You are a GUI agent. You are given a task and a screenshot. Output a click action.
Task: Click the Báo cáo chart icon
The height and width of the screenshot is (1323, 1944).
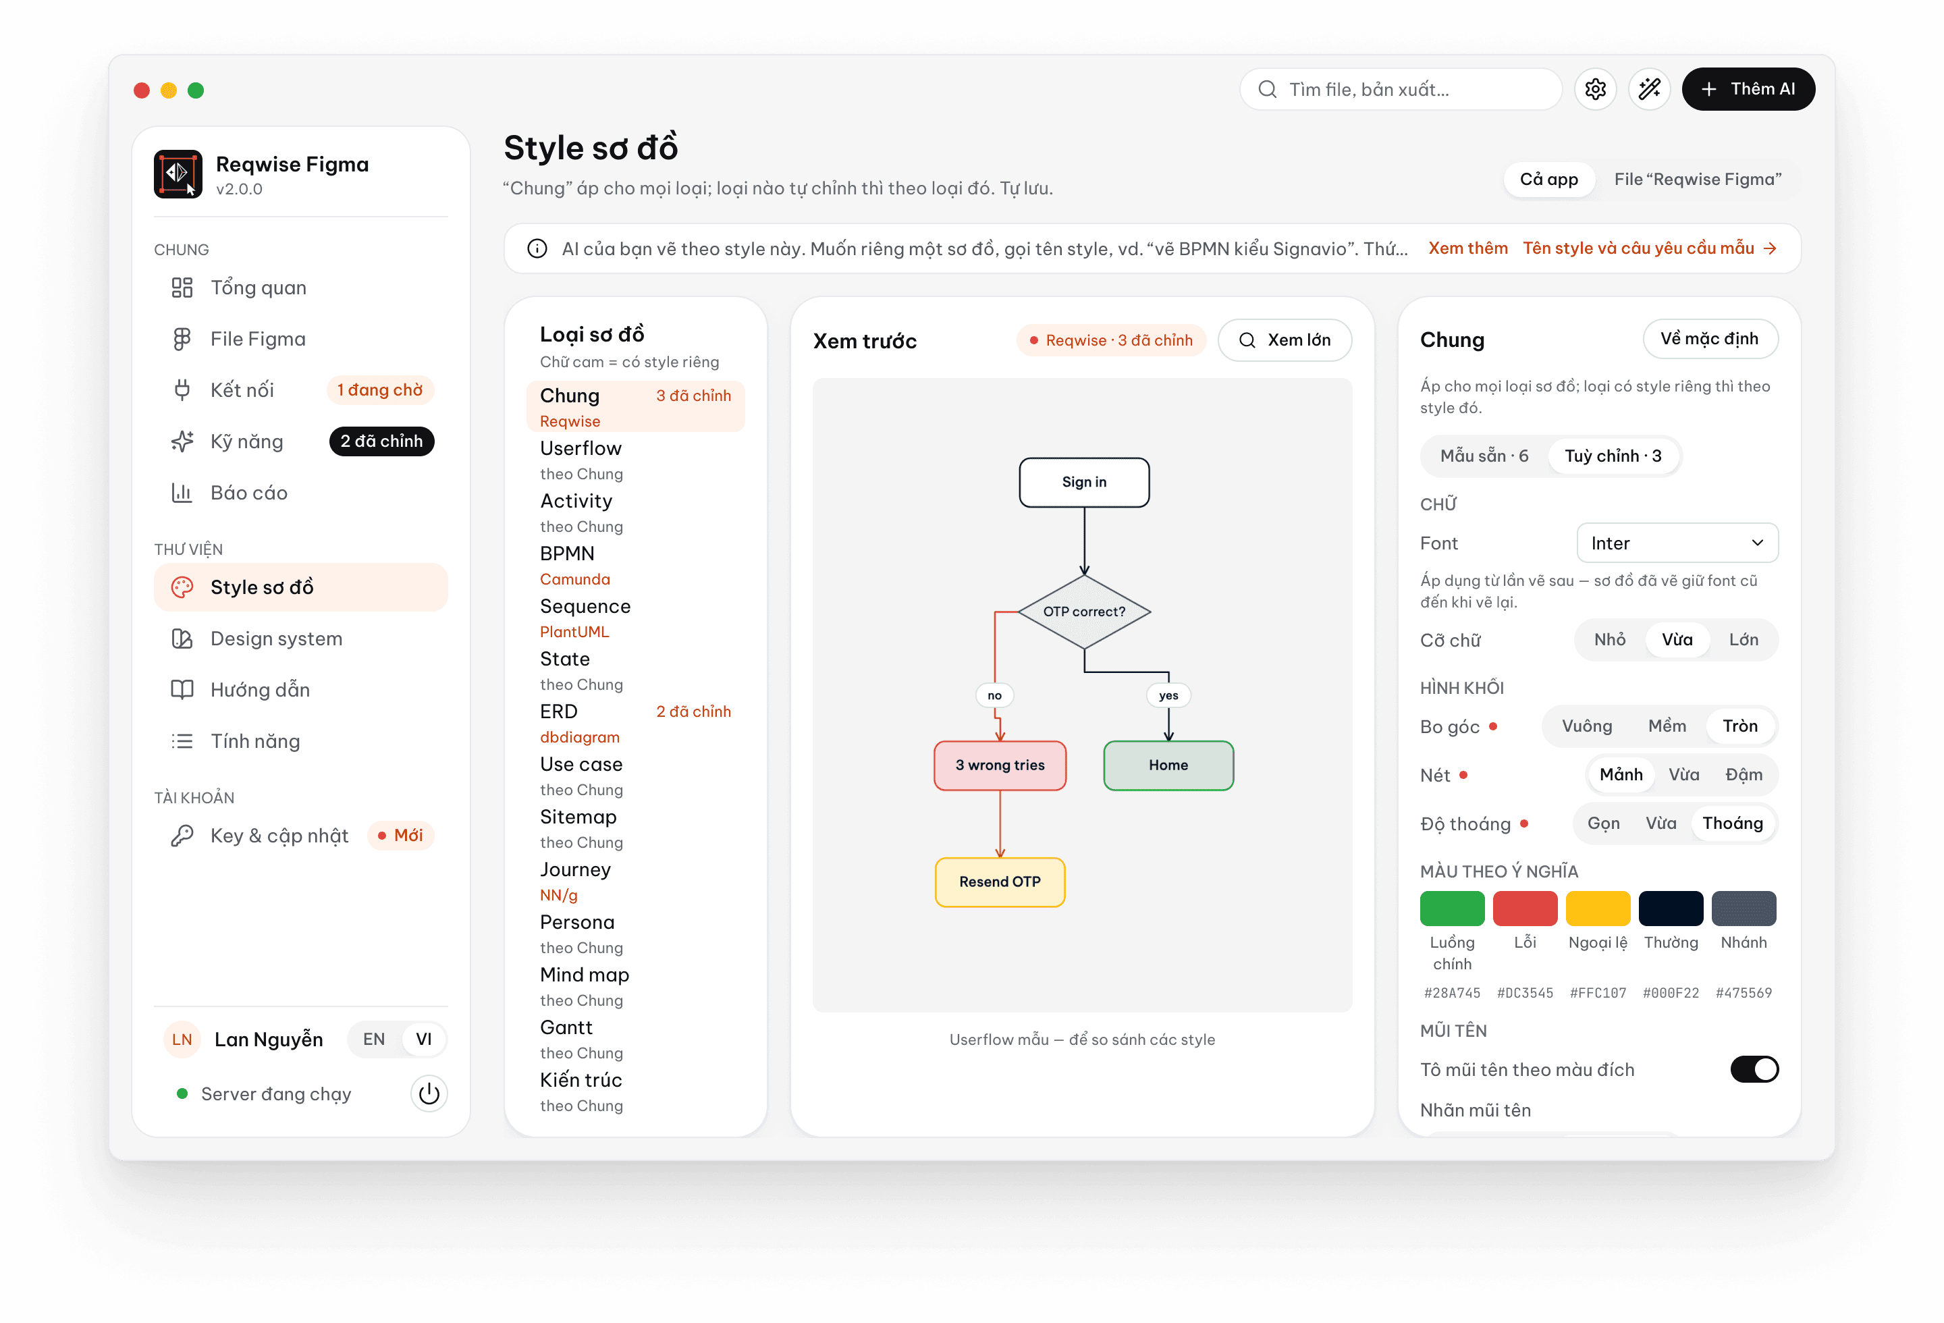click(x=182, y=493)
